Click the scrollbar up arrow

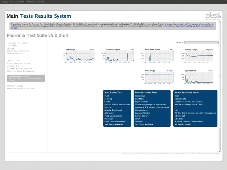tap(220, 22)
